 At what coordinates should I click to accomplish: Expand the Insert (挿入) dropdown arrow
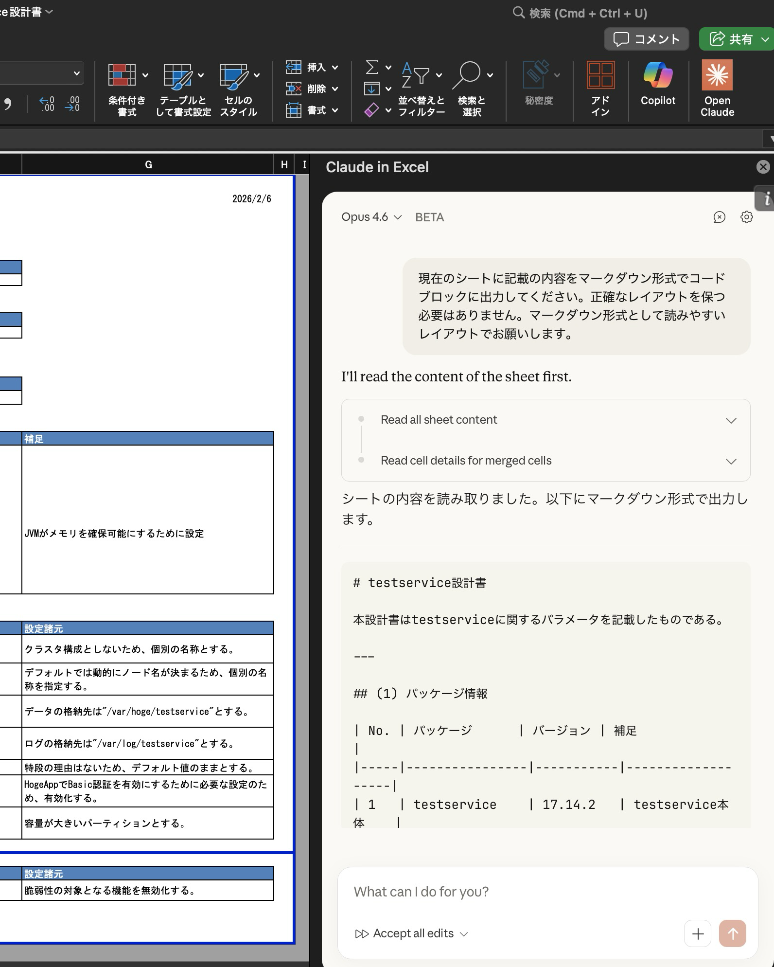click(335, 68)
